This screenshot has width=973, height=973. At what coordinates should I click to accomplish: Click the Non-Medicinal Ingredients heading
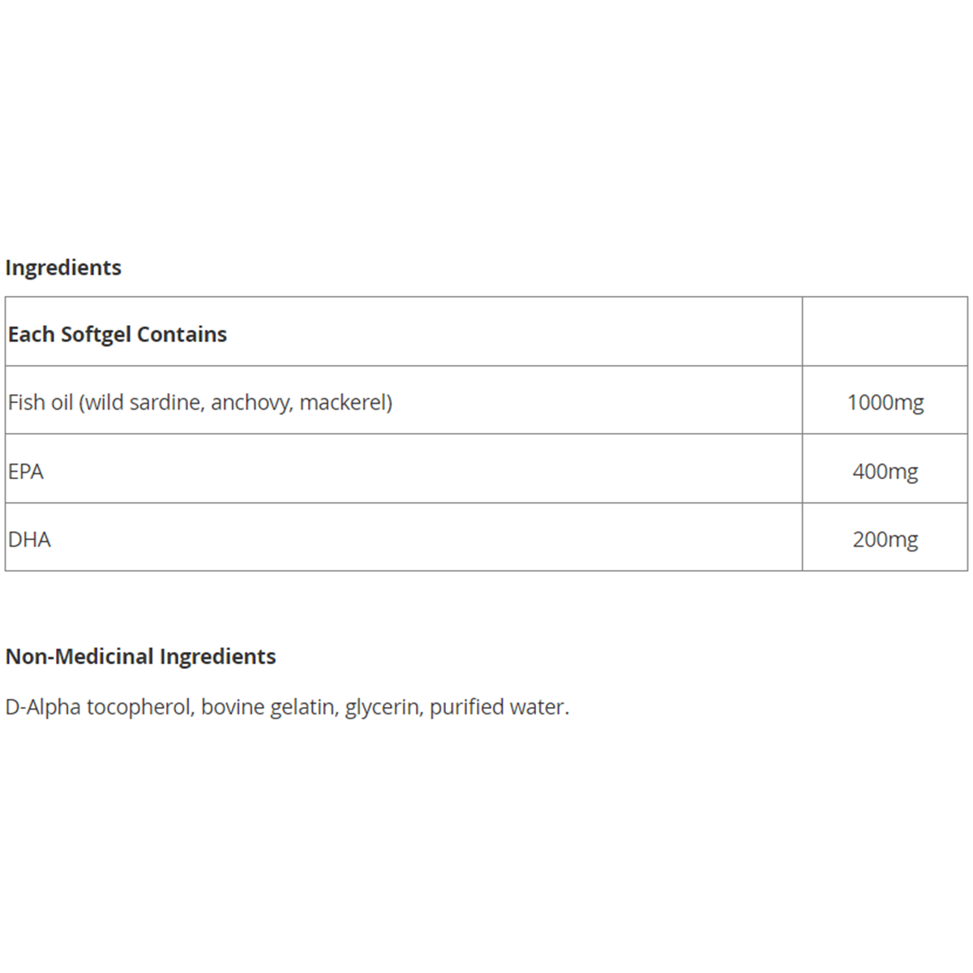click(x=141, y=656)
